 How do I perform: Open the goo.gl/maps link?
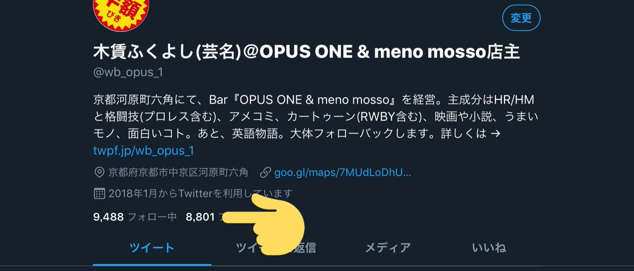point(342,173)
